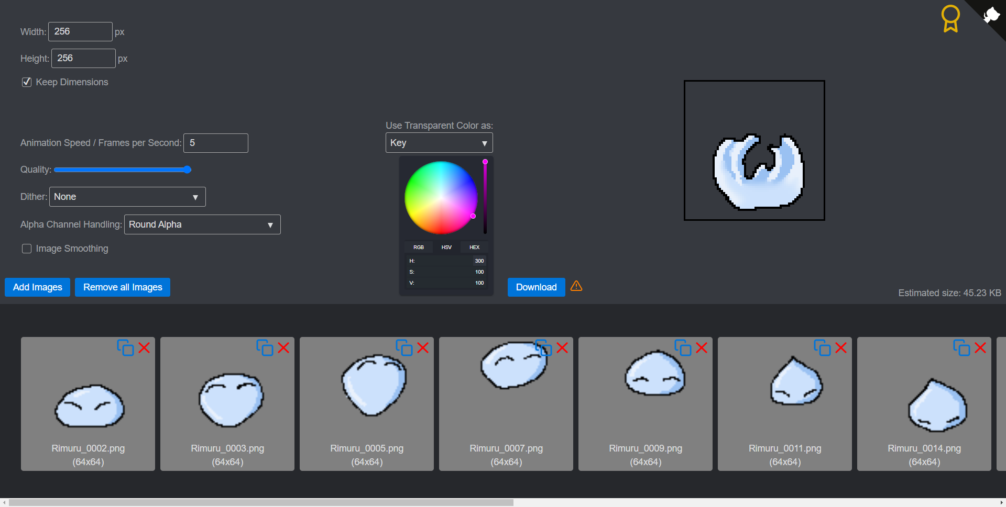1006x507 pixels.
Task: Switch color picker to HSV tab
Action: pos(446,247)
